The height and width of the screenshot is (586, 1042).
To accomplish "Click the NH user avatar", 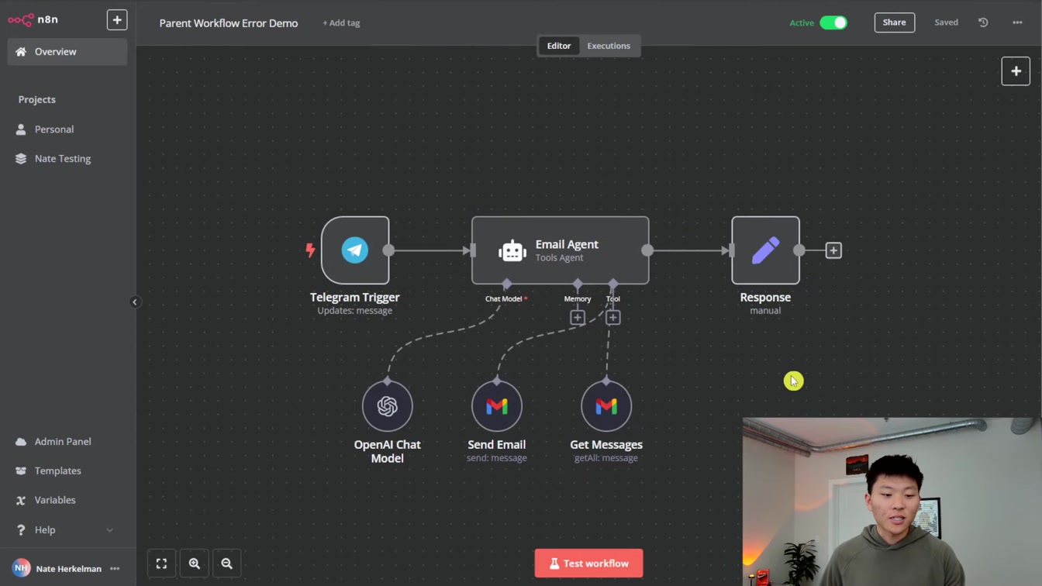I will (x=21, y=568).
